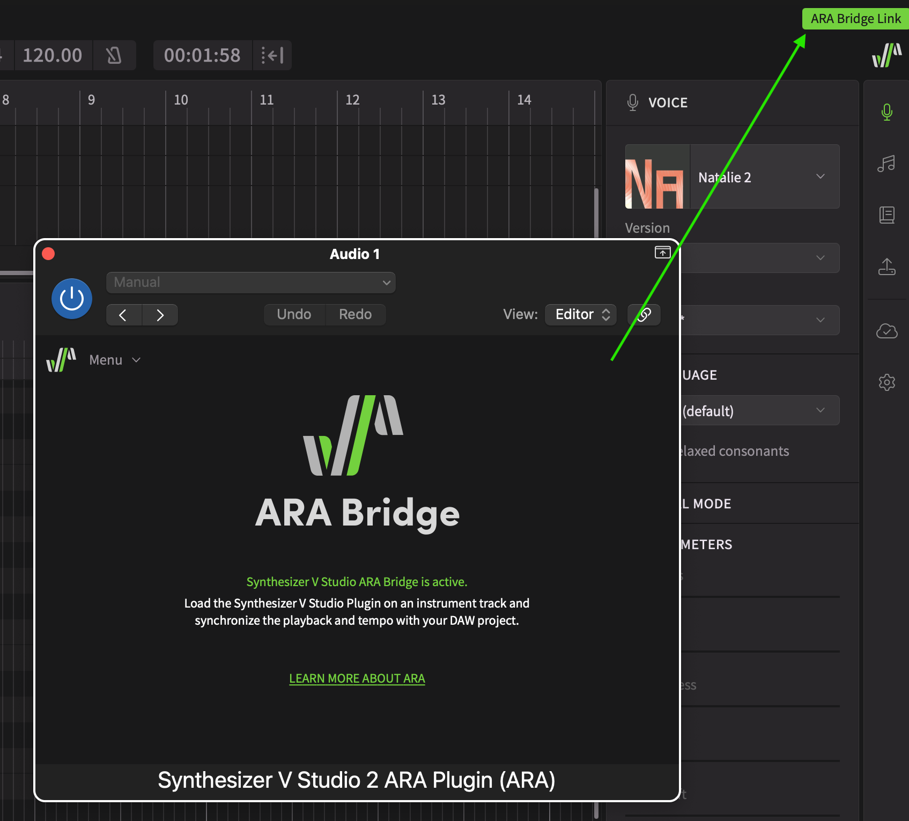The height and width of the screenshot is (821, 909).
Task: Click the bar 12 marker on the timeline ruler
Action: pos(352,100)
